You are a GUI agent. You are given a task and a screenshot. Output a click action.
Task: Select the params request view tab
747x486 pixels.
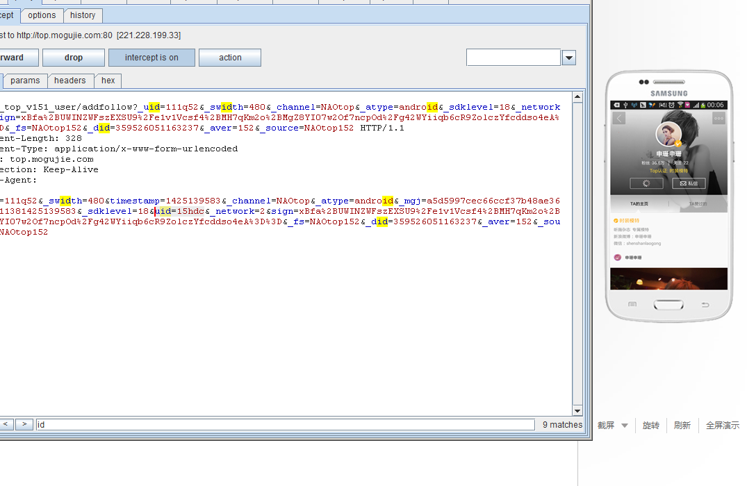25,81
